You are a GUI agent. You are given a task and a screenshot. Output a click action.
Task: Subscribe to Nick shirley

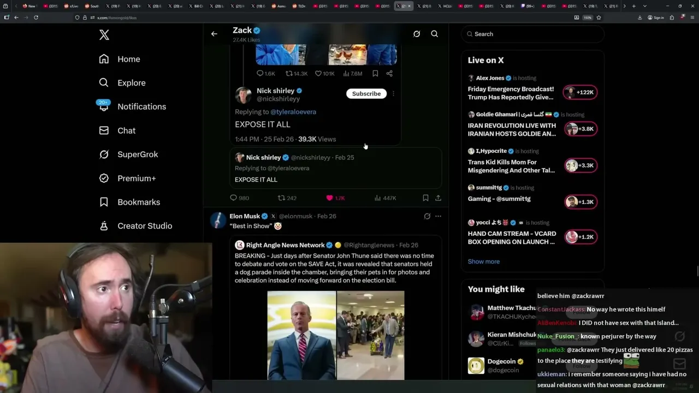tap(366, 93)
